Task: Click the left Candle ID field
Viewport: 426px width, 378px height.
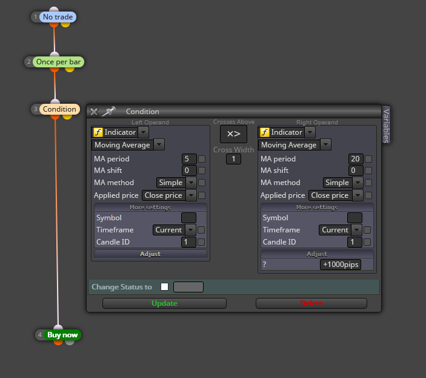Action: coord(188,242)
